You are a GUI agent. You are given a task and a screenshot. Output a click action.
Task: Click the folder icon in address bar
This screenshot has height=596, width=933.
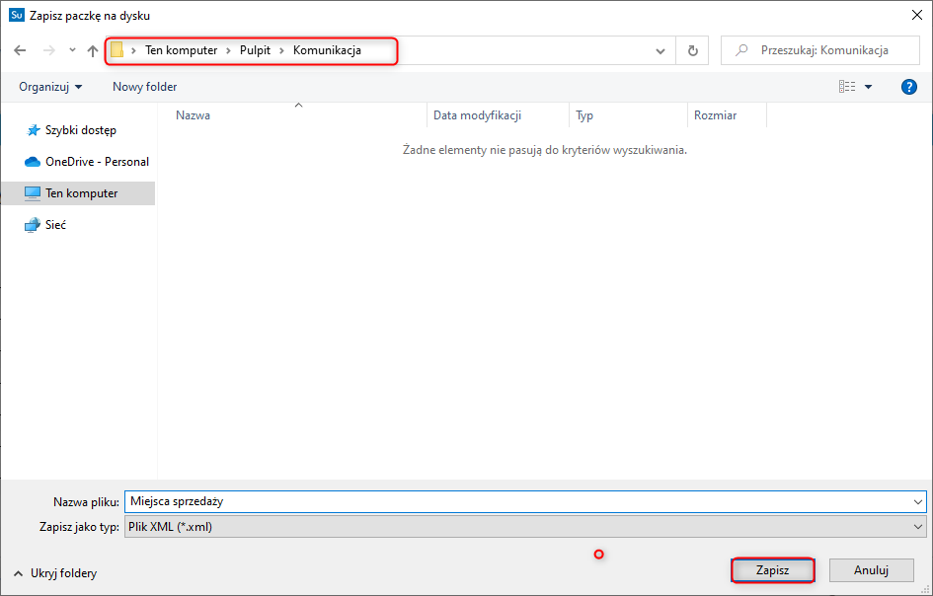tap(117, 50)
